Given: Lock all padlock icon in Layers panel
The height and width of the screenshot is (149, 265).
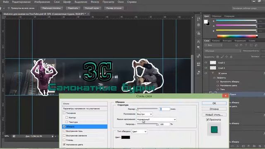Looking at the screenshot, I should click(231, 57).
